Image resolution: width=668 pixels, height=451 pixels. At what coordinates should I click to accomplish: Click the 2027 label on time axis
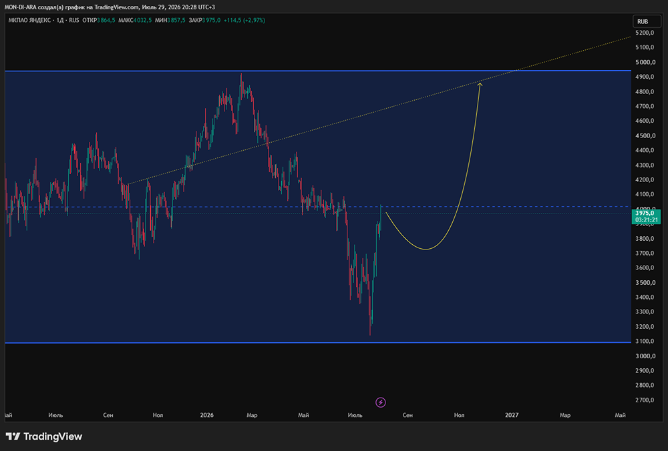click(512, 415)
